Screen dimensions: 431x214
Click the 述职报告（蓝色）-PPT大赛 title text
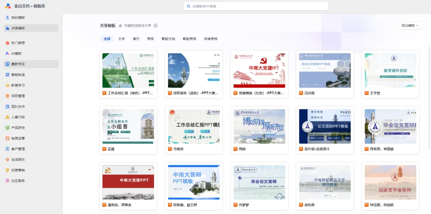click(x=196, y=93)
